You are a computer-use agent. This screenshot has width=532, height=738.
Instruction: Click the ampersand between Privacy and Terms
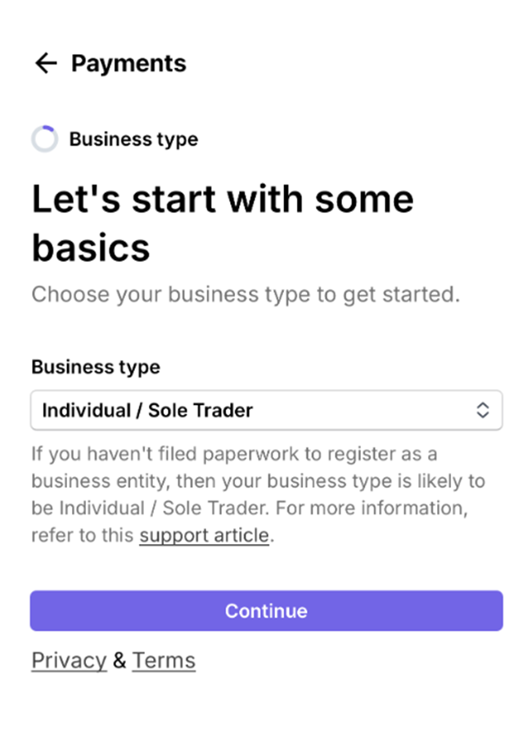(119, 660)
